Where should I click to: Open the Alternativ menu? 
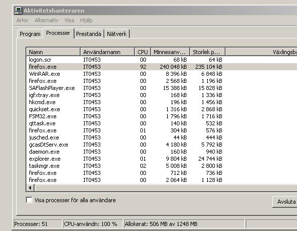point(47,20)
